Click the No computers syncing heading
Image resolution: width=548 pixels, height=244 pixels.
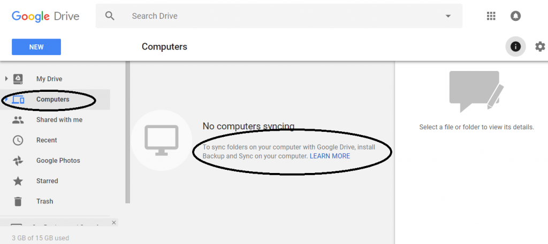pyautogui.click(x=248, y=126)
